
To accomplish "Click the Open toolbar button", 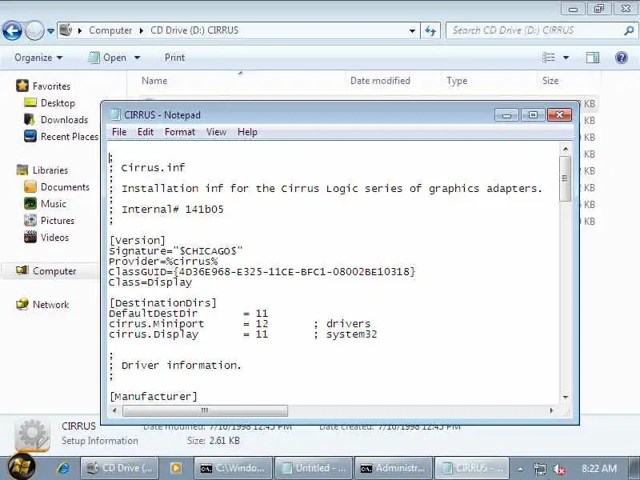I will pos(108,58).
